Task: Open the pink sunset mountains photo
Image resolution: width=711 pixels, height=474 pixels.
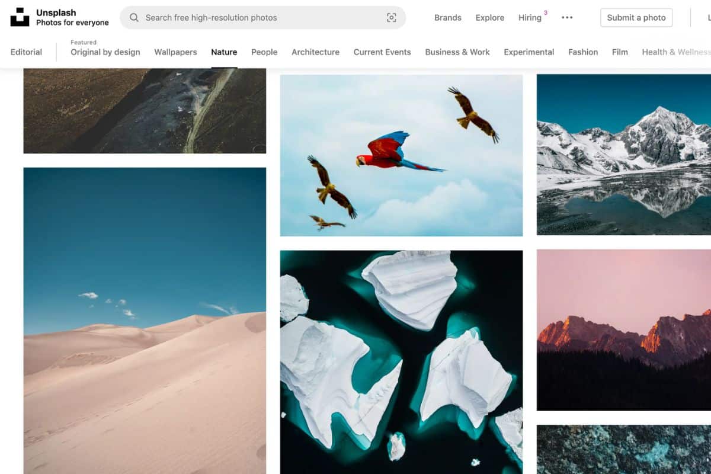Action: click(624, 330)
